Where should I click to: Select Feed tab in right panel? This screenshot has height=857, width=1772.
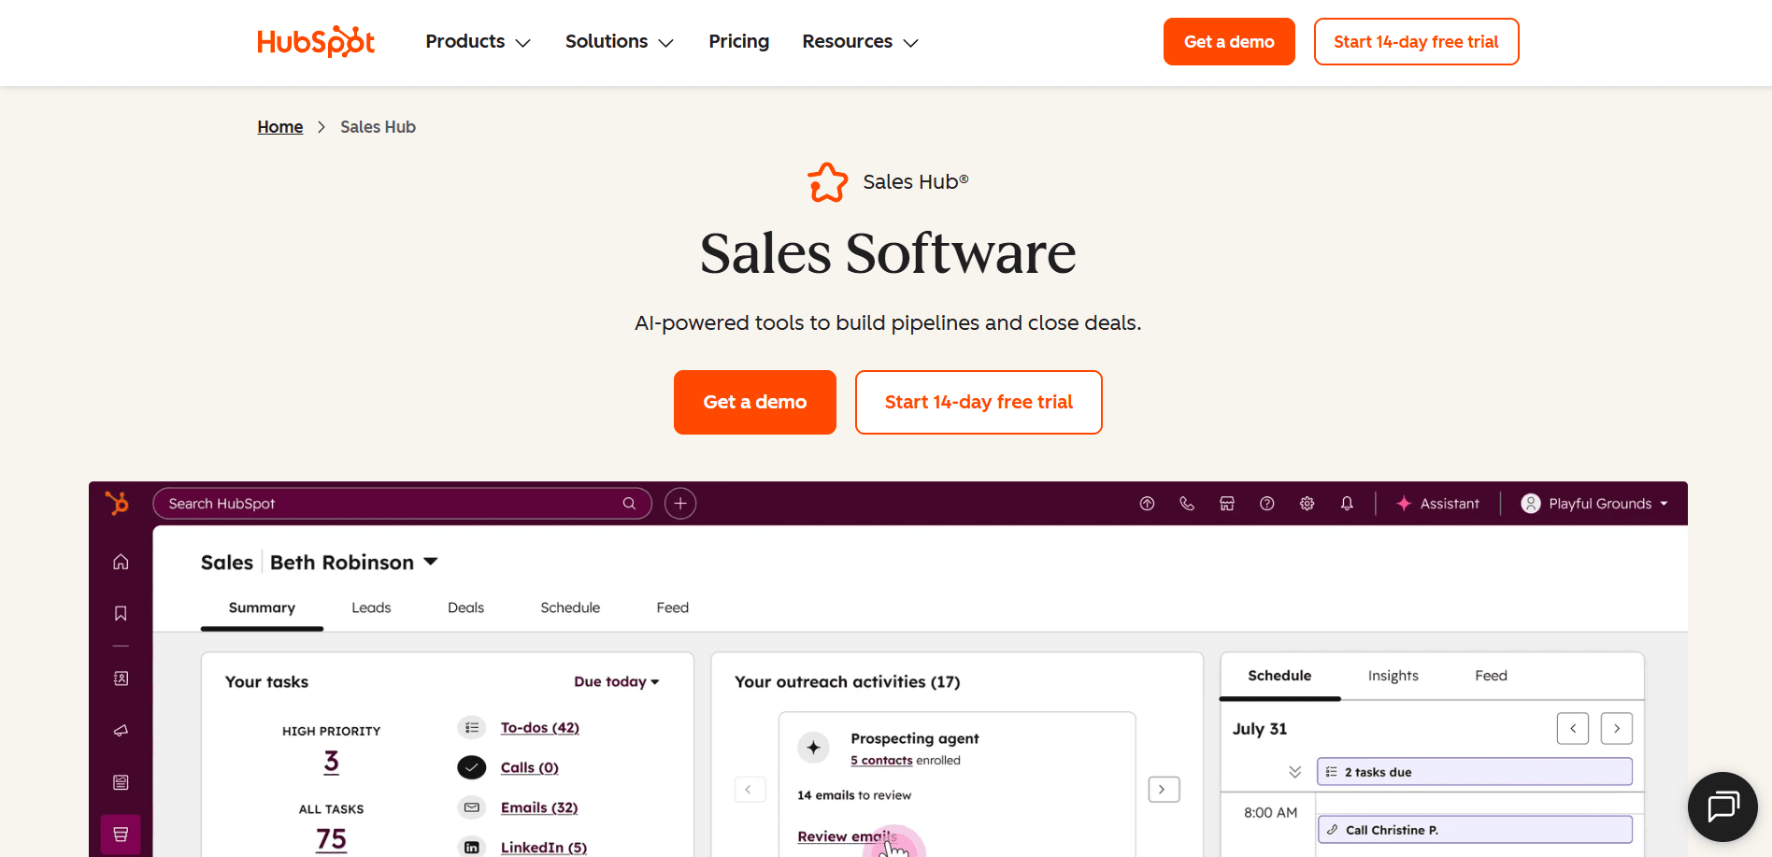click(1491, 676)
